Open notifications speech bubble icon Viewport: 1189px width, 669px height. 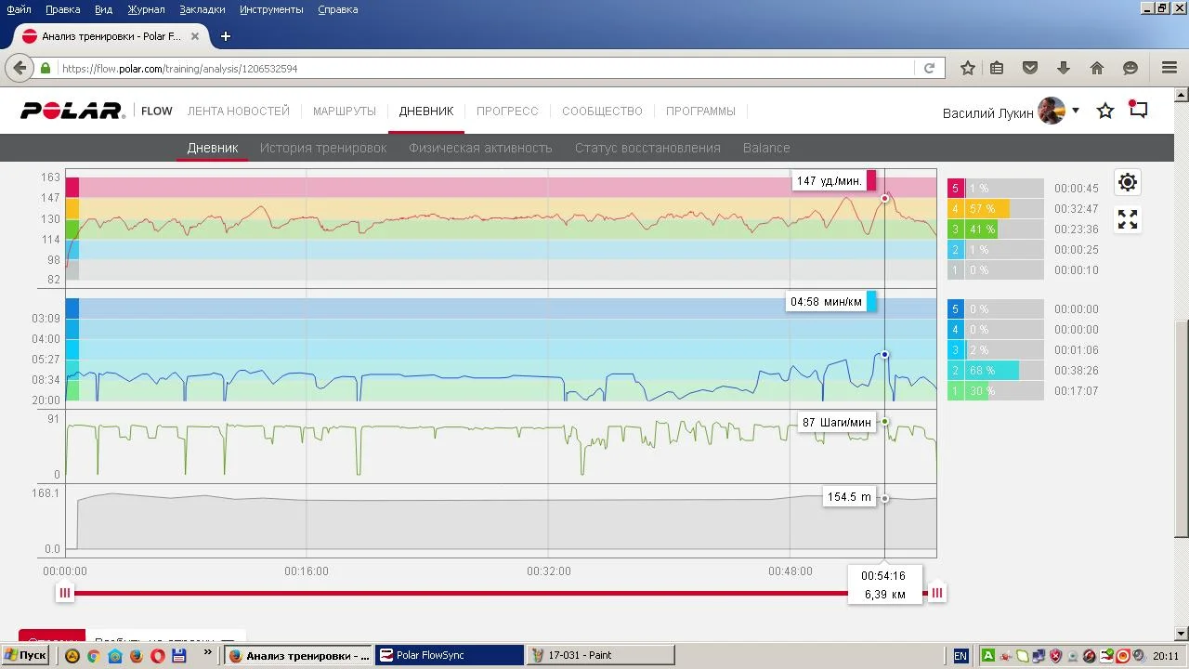(1138, 111)
